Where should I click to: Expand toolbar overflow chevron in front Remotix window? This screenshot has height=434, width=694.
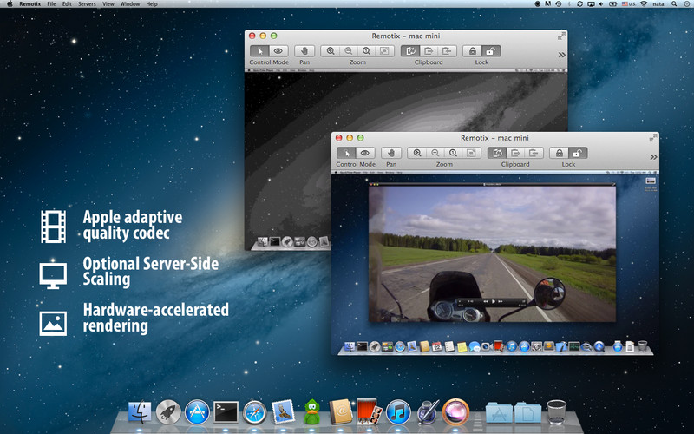[x=653, y=157]
